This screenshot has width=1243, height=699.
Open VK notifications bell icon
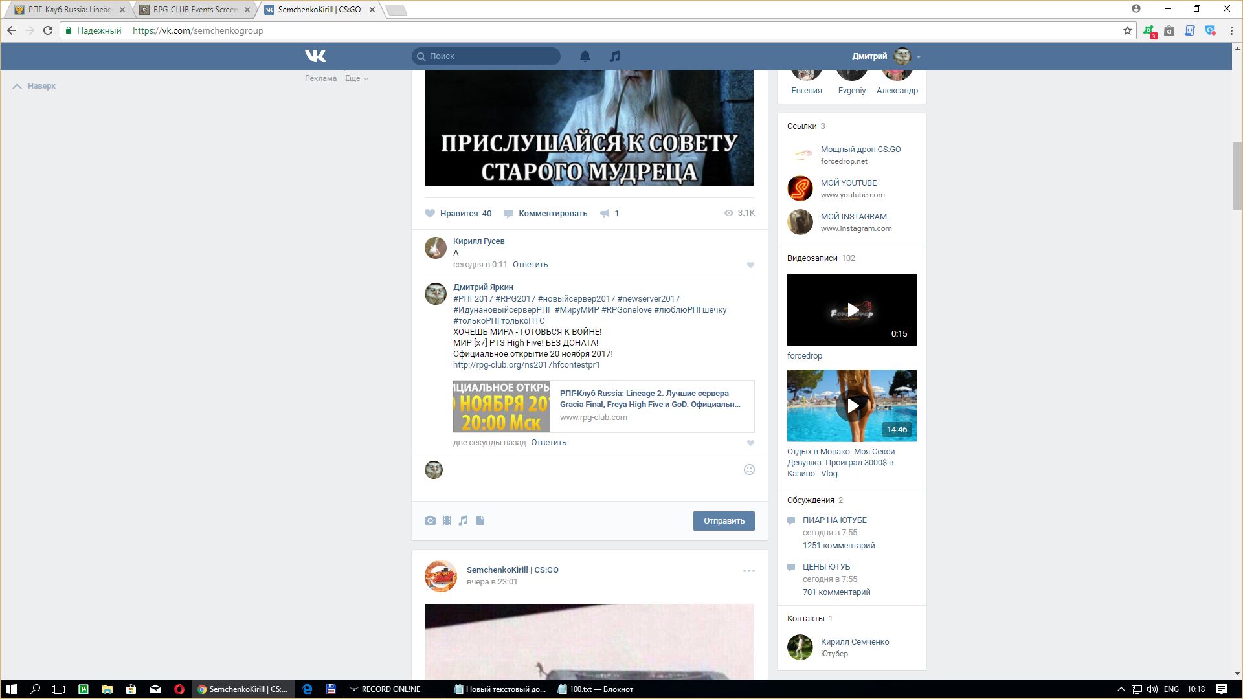585,56
